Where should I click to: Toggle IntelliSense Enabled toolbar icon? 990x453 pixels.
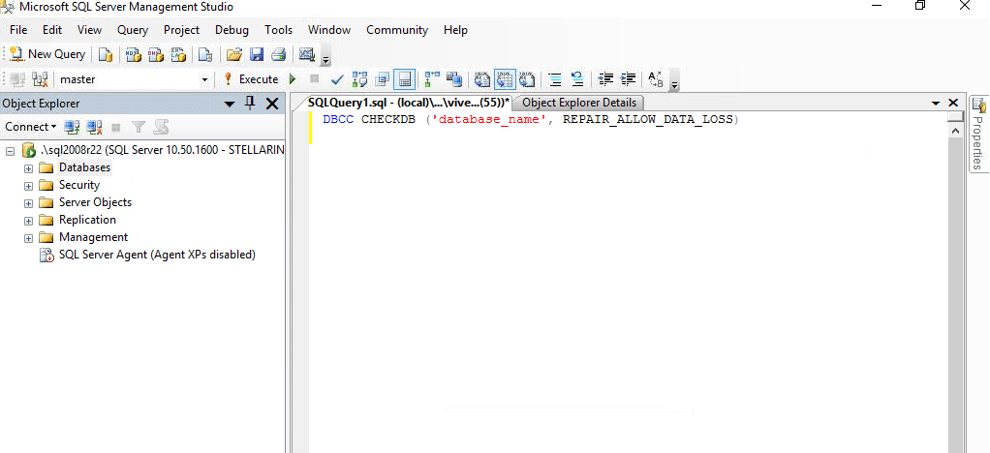(405, 79)
